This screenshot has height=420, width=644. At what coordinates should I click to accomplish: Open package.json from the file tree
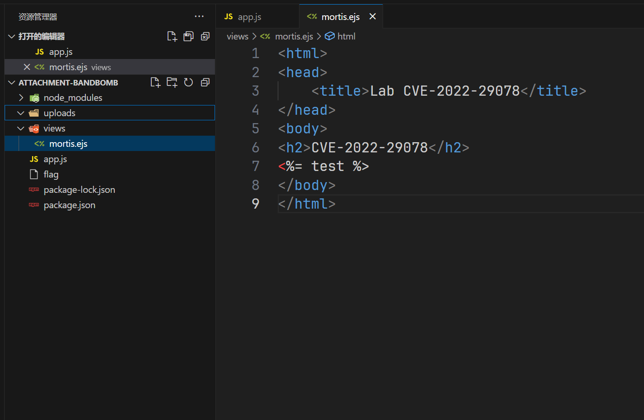tap(69, 205)
